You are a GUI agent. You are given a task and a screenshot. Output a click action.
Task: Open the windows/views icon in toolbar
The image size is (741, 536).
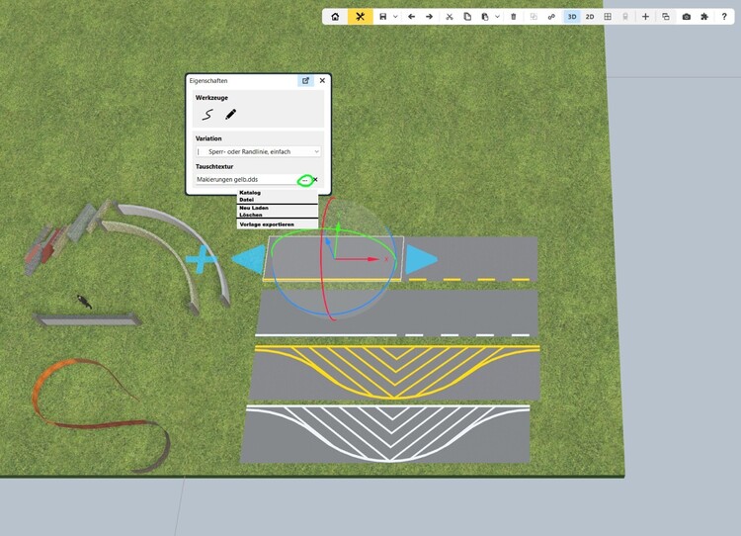pos(666,17)
